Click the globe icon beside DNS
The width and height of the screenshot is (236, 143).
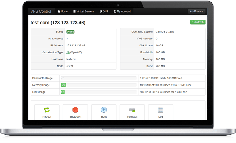tap(101, 11)
